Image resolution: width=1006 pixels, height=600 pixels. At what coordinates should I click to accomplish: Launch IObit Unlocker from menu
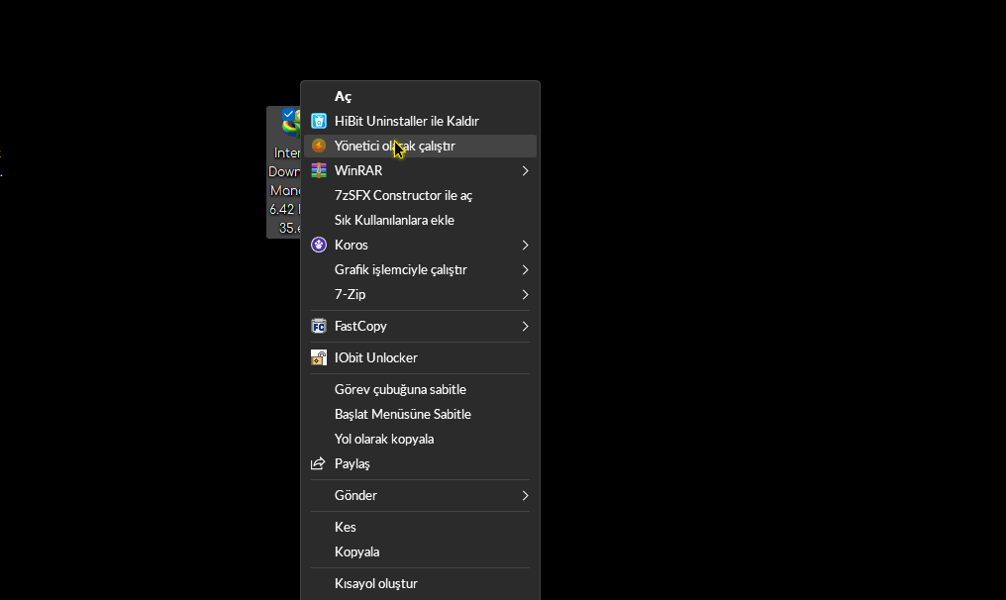tap(420, 358)
